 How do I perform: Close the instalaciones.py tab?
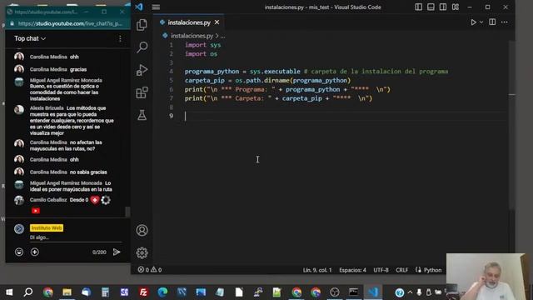tap(217, 22)
